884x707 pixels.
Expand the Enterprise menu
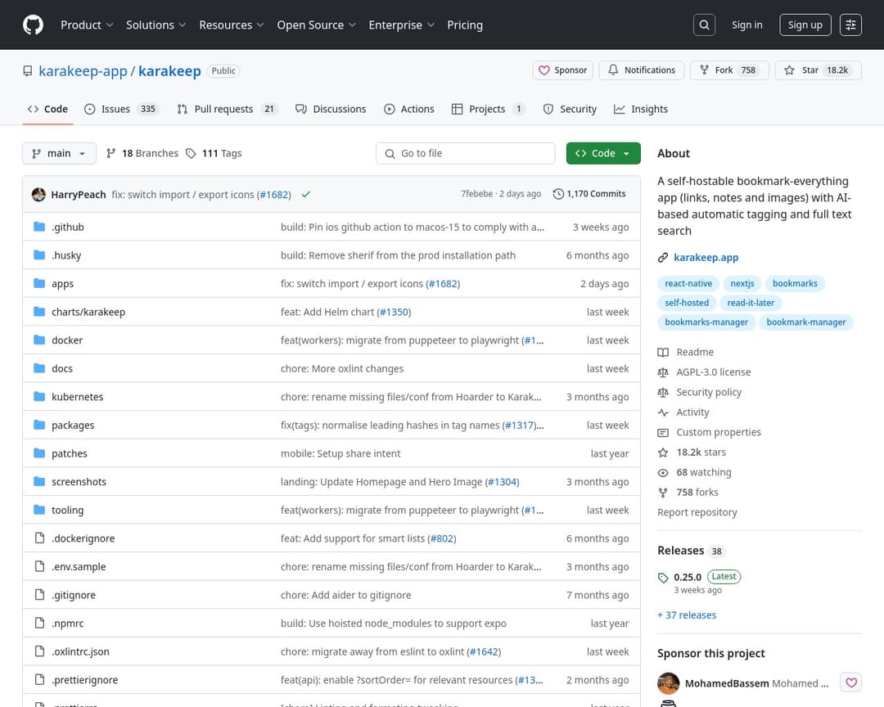click(401, 25)
